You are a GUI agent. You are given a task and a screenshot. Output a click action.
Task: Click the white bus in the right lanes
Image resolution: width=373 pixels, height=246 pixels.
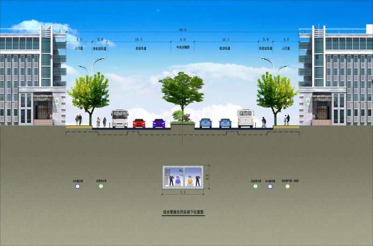coord(245,119)
